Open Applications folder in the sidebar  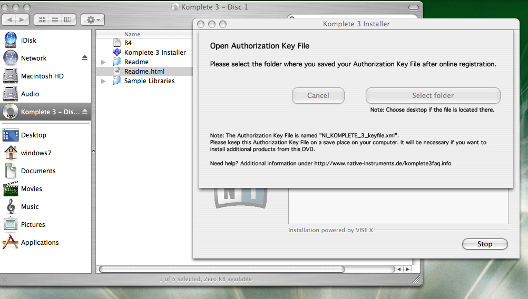[40, 243]
